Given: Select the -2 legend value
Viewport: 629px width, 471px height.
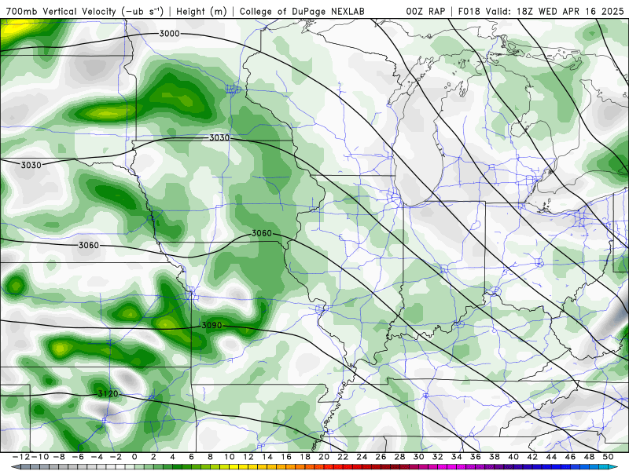Looking at the screenshot, I should [116, 457].
